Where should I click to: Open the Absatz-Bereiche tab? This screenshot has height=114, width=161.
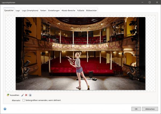(68, 10)
